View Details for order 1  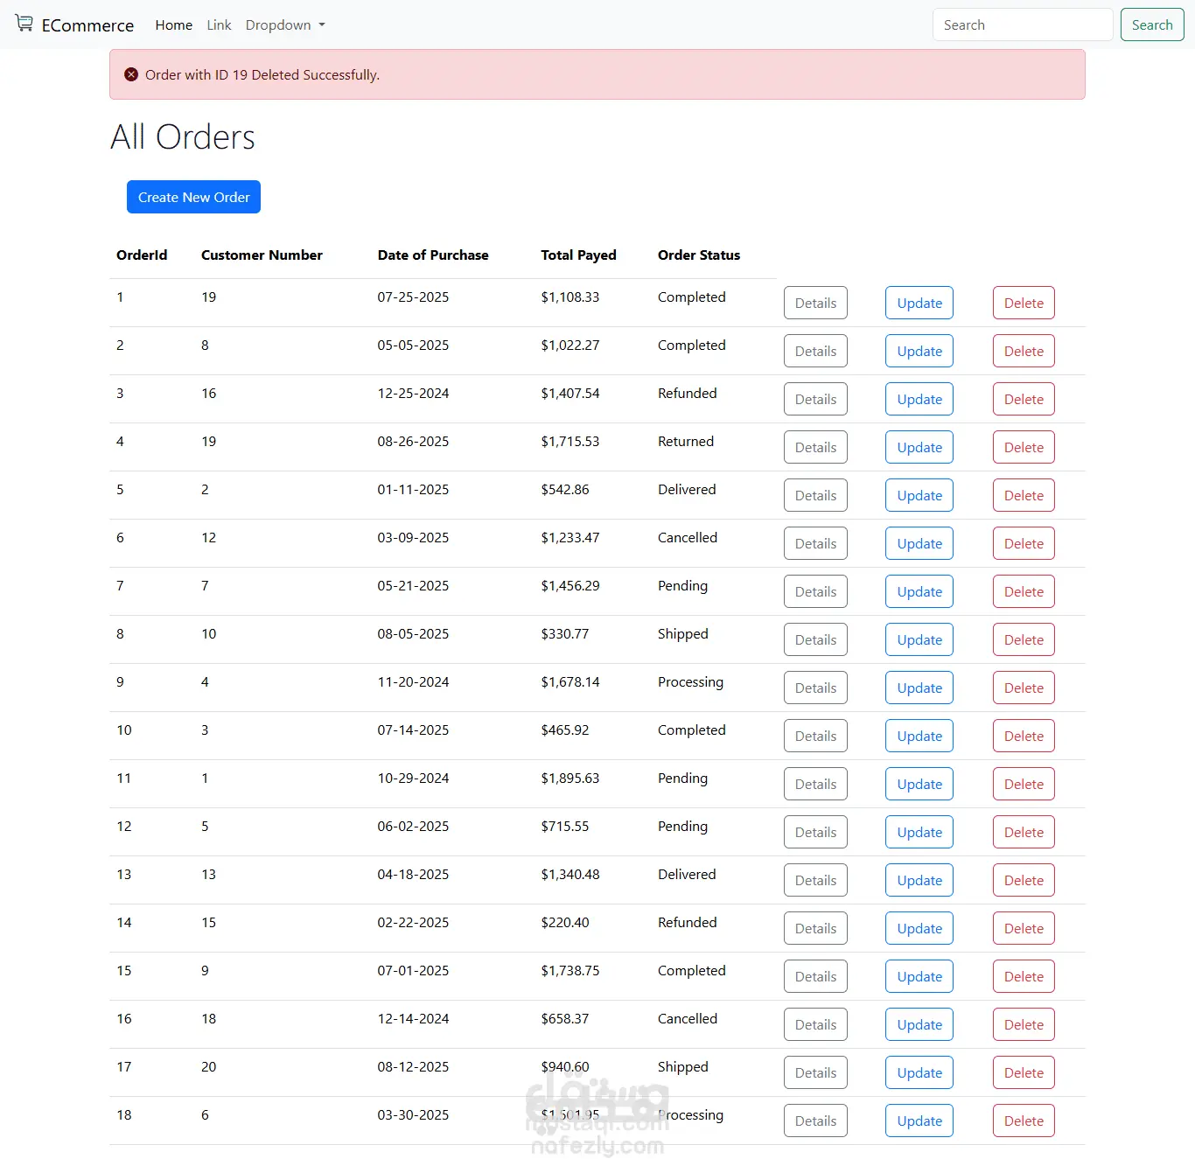pos(815,303)
